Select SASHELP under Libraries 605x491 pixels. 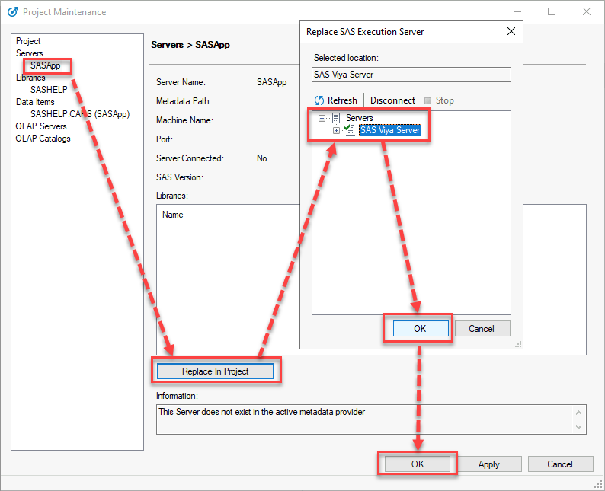[x=49, y=90]
